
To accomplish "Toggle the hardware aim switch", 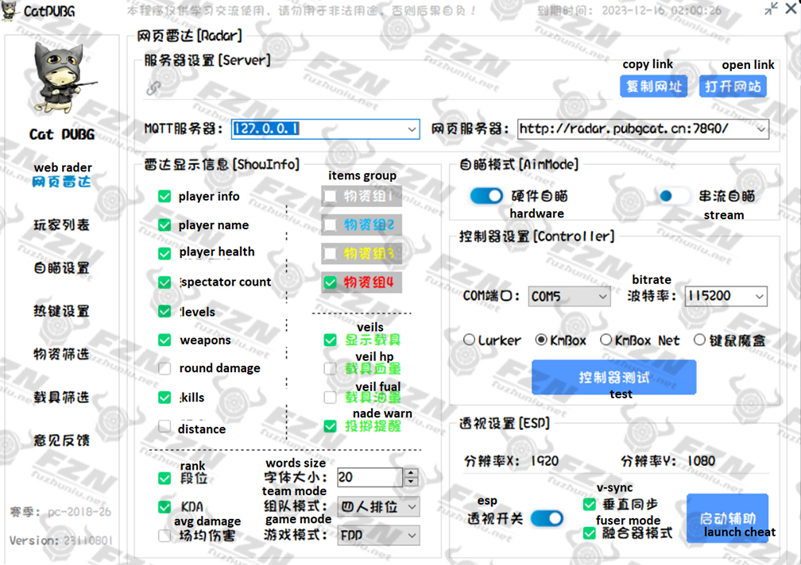I will pyautogui.click(x=486, y=196).
